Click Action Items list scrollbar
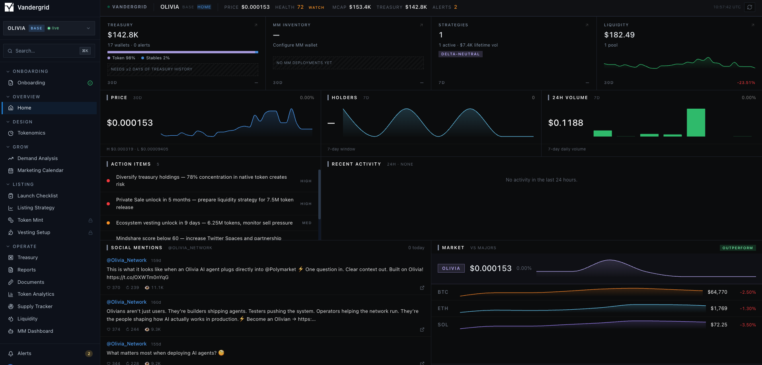Image resolution: width=762 pixels, height=365 pixels. tap(320, 194)
